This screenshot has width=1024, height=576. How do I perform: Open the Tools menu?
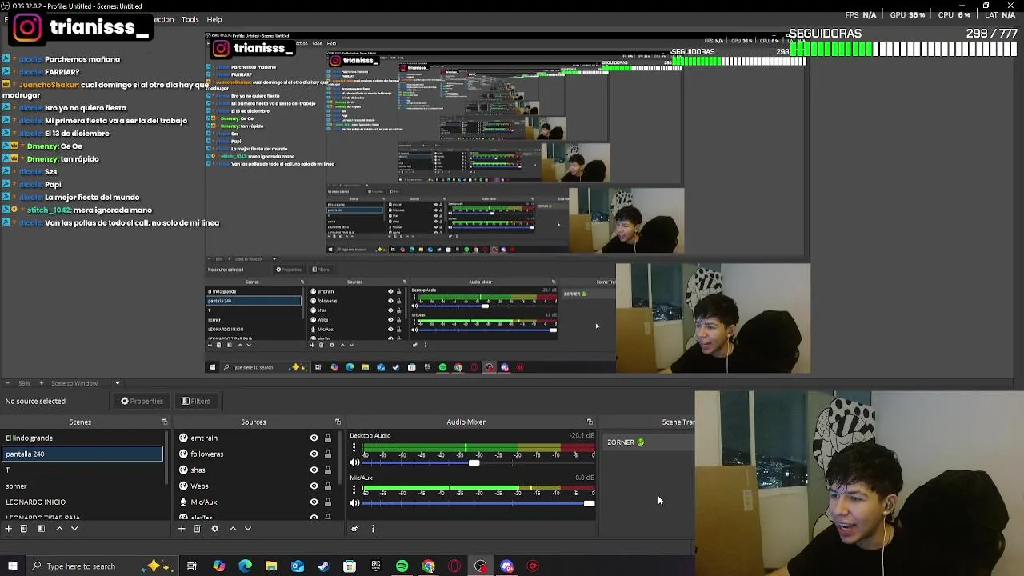coord(190,19)
